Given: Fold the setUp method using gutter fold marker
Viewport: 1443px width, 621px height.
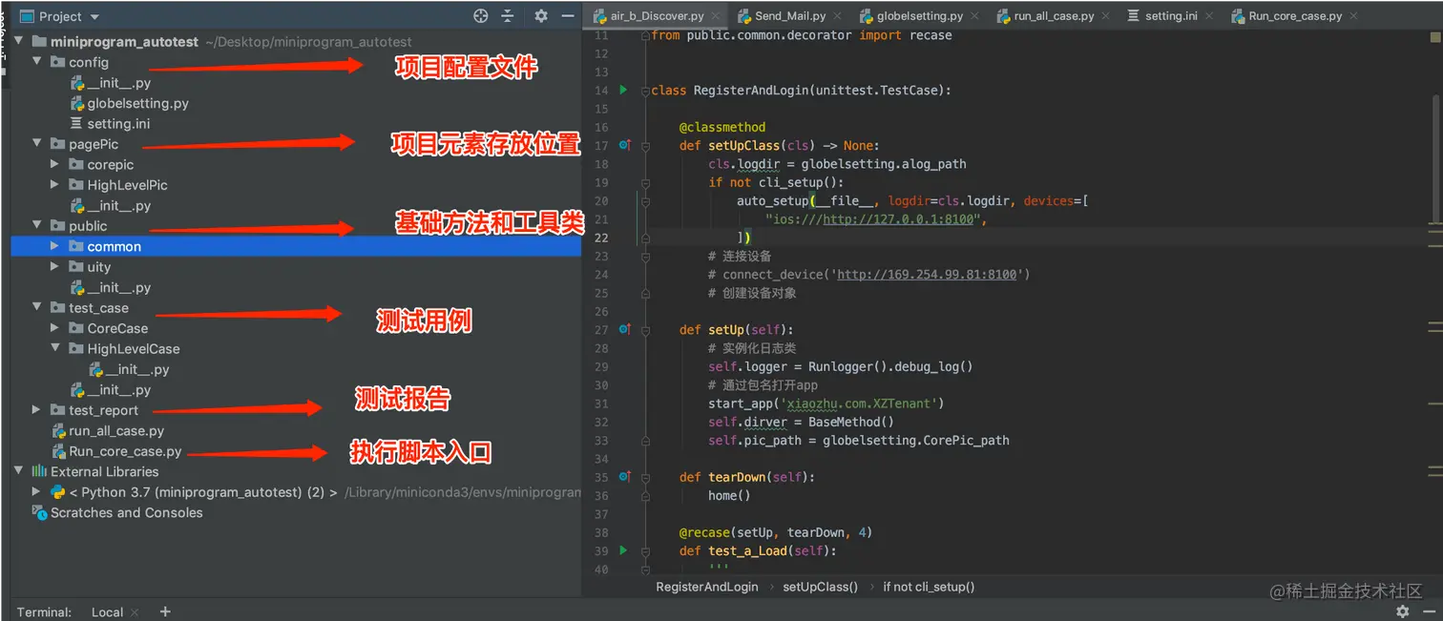Looking at the screenshot, I should click(x=646, y=330).
